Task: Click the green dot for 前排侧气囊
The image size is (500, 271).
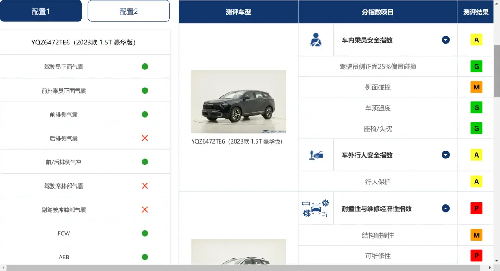Action: click(145, 114)
